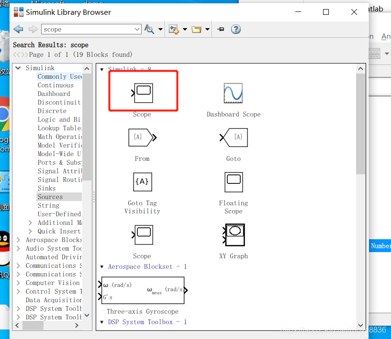Image resolution: width=391 pixels, height=339 pixels.
Task: Select the Goto Tag Visibility block
Action: point(143,182)
